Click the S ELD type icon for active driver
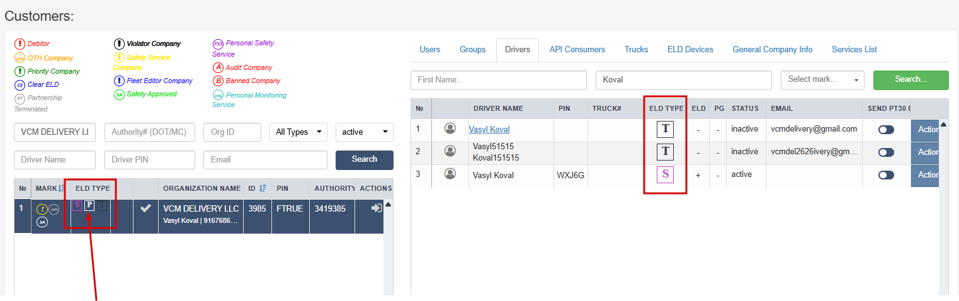 [665, 174]
